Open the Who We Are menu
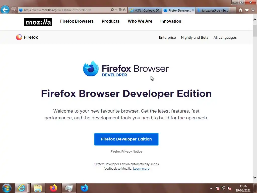The width and height of the screenshot is (257, 193). click(140, 21)
